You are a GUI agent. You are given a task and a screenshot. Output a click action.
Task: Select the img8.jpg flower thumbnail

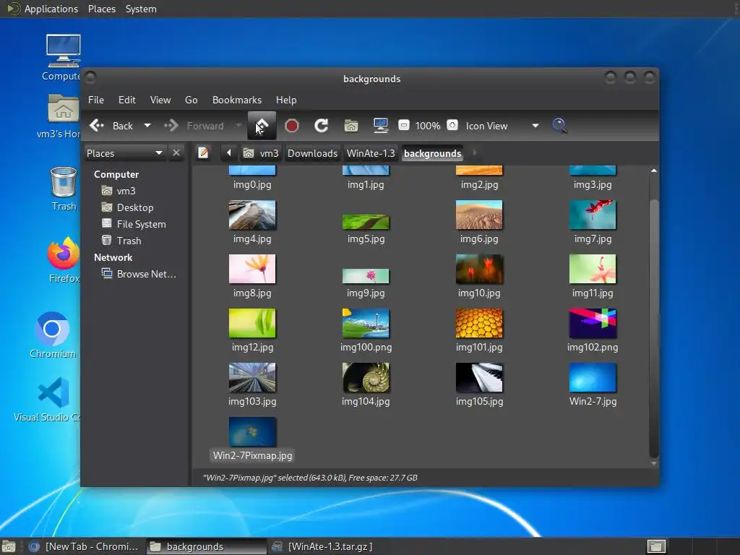252,269
